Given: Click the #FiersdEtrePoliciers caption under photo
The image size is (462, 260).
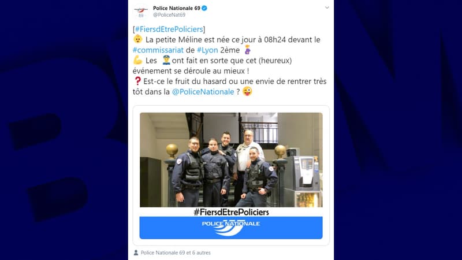Looking at the screenshot, I should pyautogui.click(x=232, y=212).
